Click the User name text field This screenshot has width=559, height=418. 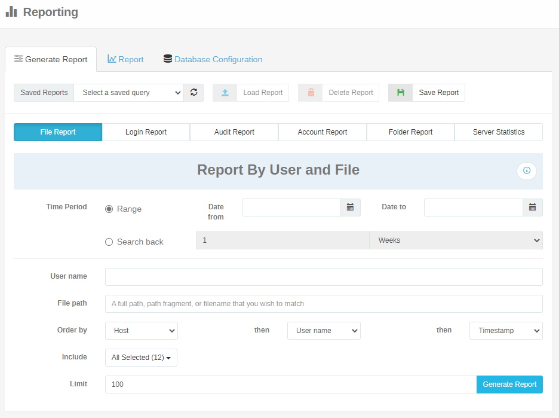(x=324, y=277)
